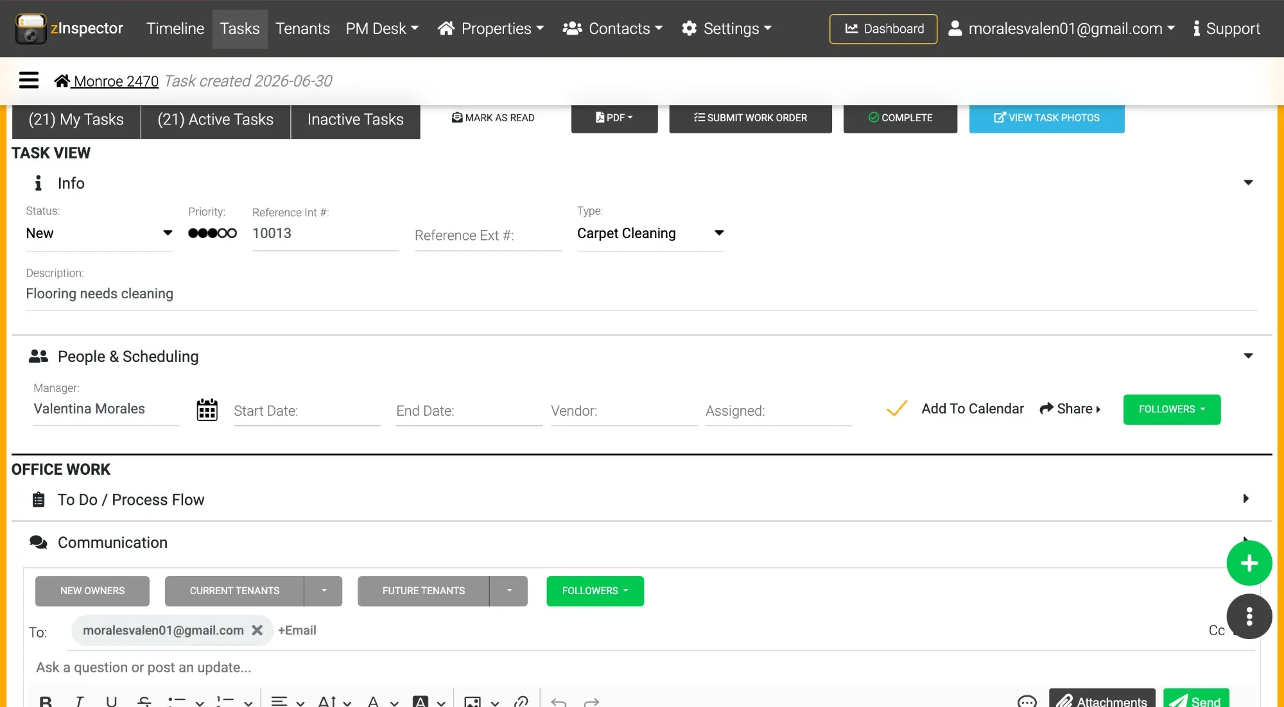
Task: Open View Task Photos
Action: tap(1046, 118)
